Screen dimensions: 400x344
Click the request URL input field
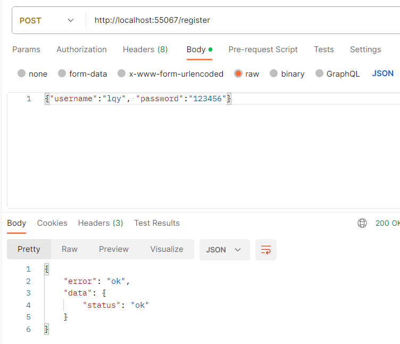coord(239,21)
